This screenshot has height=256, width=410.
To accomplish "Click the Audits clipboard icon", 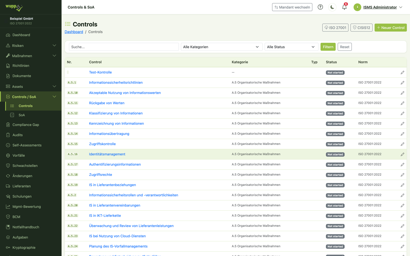I will click(x=8, y=135).
